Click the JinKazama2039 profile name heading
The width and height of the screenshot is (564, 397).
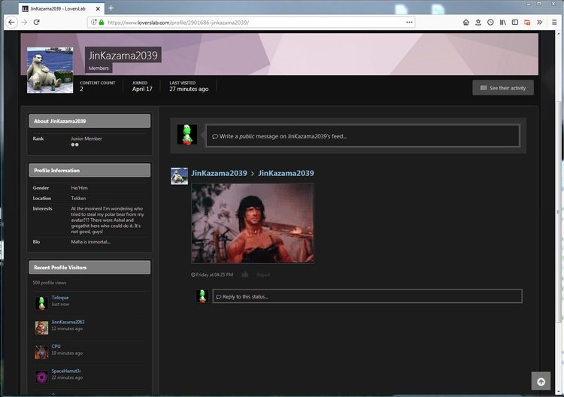123,56
